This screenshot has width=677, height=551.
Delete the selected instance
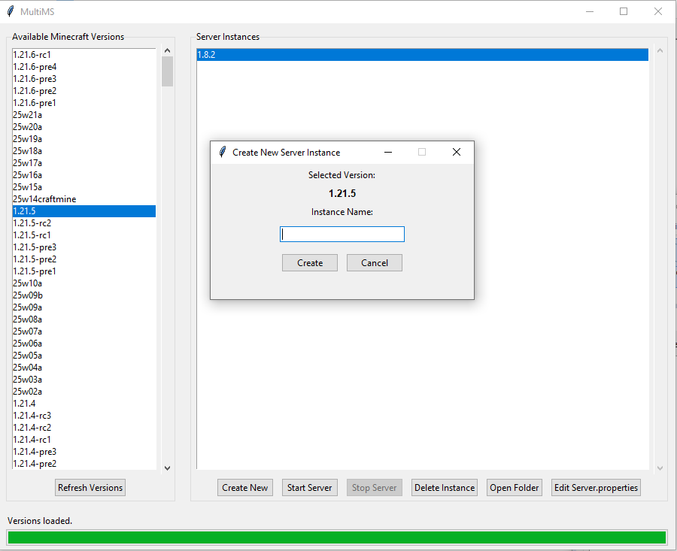pyautogui.click(x=445, y=488)
